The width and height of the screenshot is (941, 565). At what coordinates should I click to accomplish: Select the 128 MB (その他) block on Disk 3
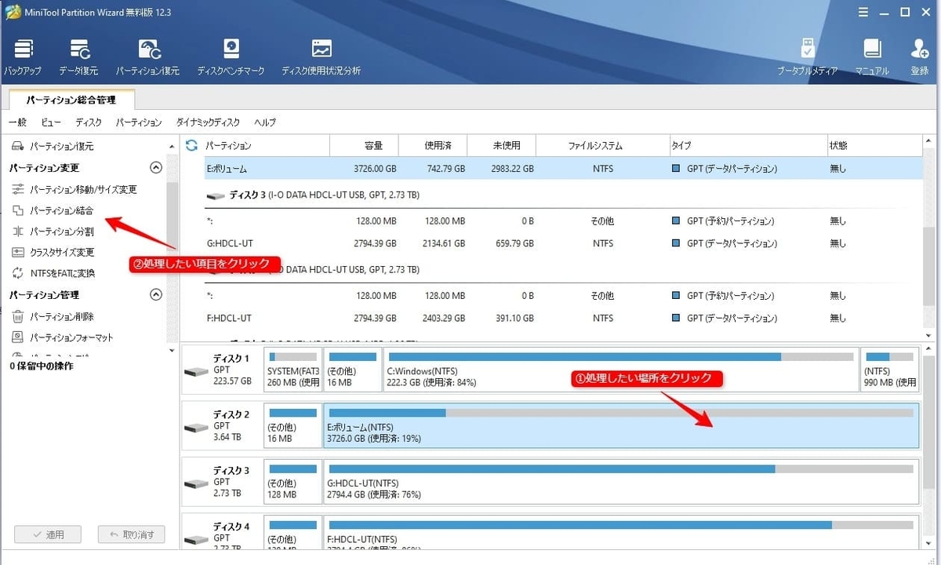pyautogui.click(x=292, y=481)
